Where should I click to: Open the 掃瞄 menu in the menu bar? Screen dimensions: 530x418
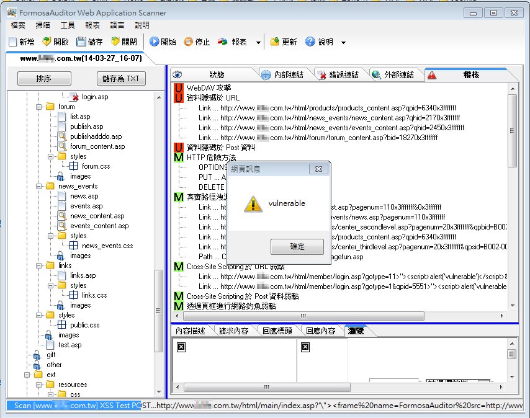pos(43,25)
